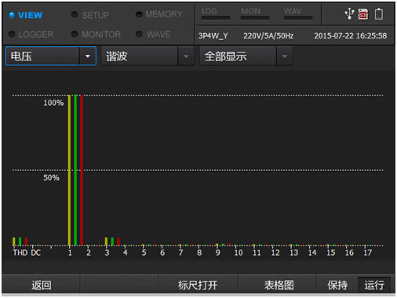
Task: Click the red 1st harmonic bar
Action: (x=82, y=170)
